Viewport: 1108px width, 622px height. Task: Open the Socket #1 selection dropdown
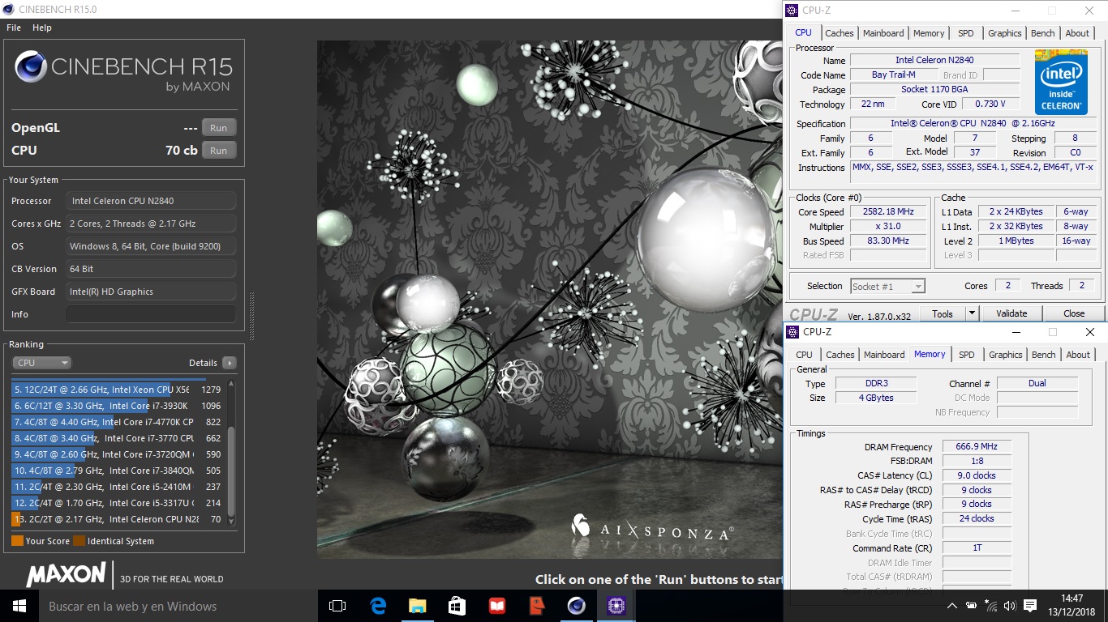click(887, 286)
